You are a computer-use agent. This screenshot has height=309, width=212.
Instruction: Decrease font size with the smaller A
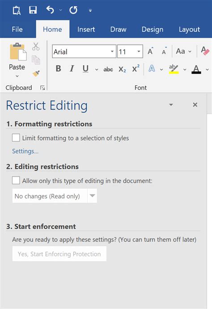pyautogui.click(x=164, y=51)
